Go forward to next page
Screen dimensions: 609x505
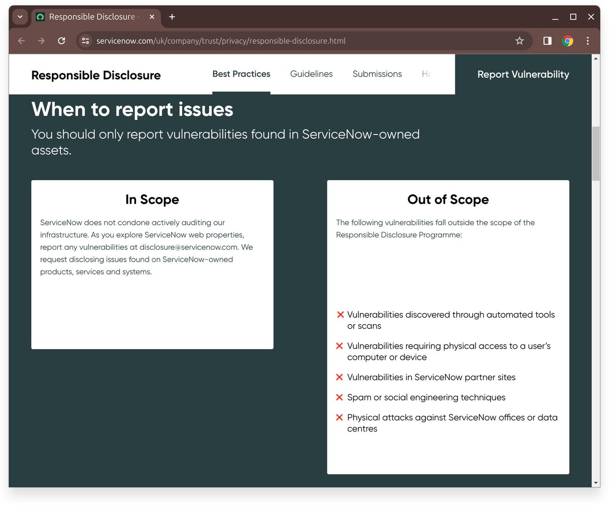click(x=41, y=41)
